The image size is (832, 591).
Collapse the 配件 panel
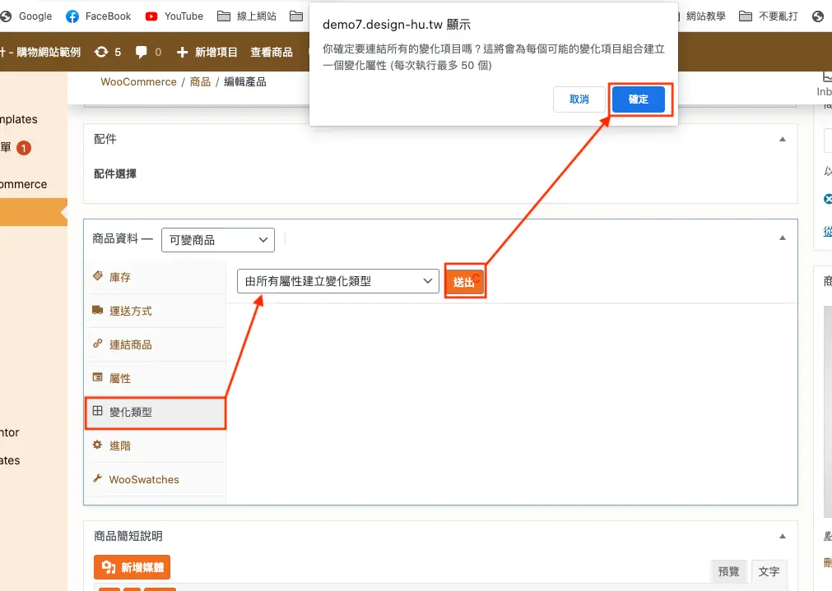point(782,140)
